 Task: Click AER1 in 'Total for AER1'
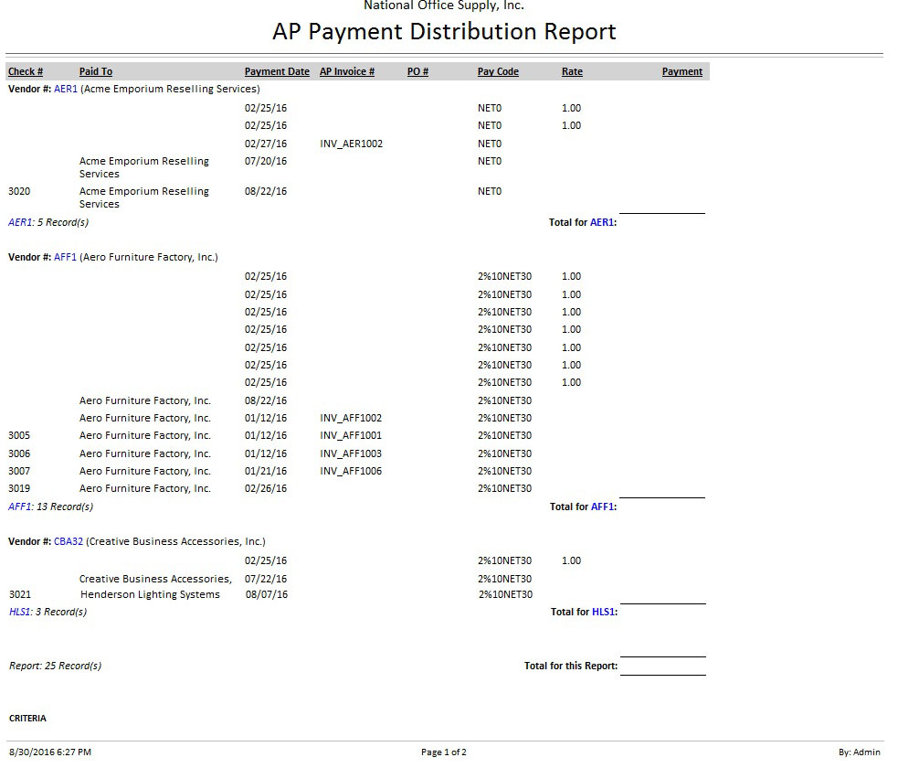click(x=602, y=223)
